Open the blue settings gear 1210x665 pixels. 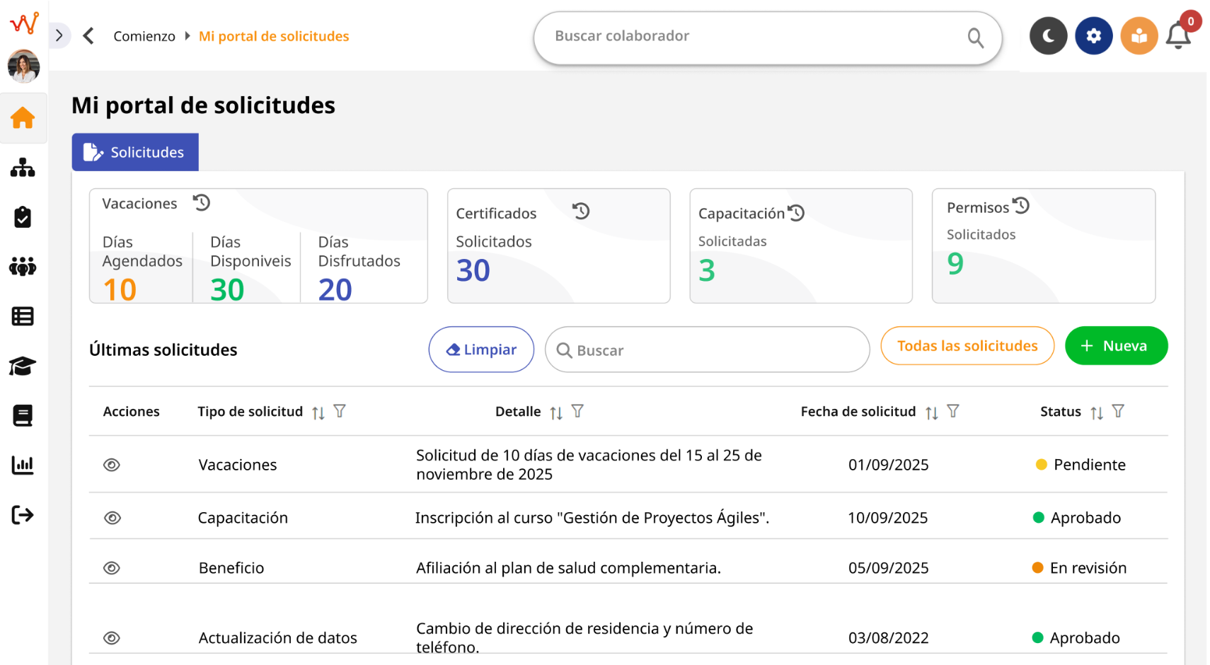[1093, 35]
